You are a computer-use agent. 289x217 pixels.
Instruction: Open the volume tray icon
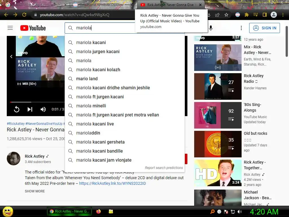(x=239, y=211)
